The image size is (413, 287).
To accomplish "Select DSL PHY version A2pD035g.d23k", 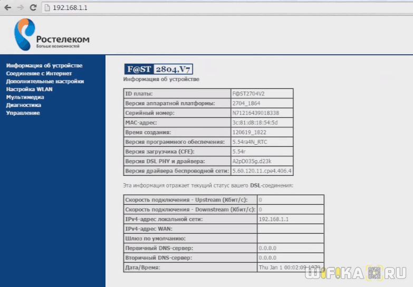I will coord(252,161).
